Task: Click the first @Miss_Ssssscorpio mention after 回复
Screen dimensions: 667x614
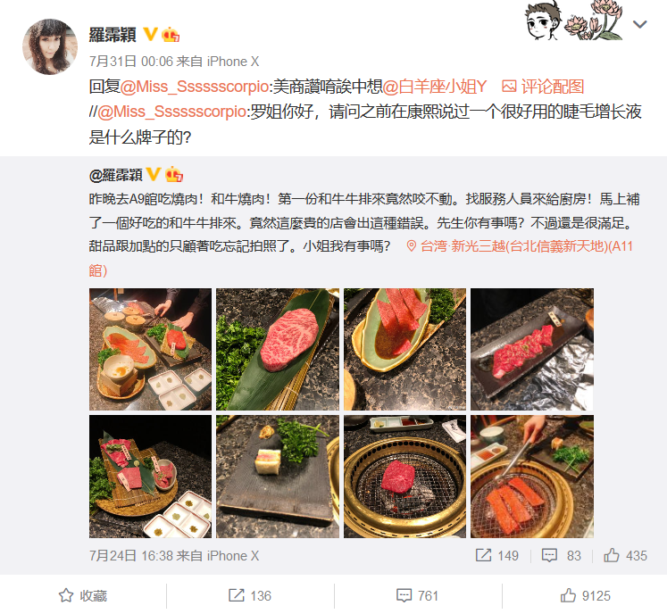Action: point(194,87)
